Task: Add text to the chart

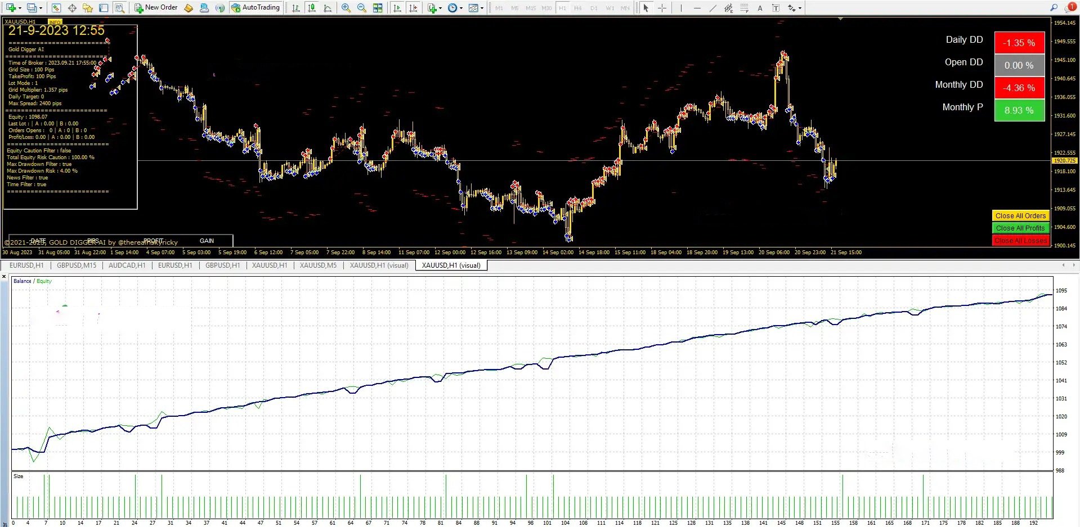Action: pos(760,8)
